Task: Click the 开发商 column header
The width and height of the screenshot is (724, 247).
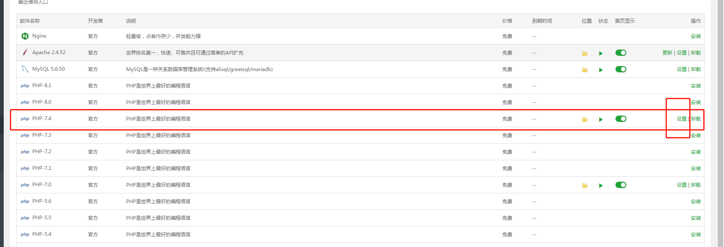Action: 95,21
